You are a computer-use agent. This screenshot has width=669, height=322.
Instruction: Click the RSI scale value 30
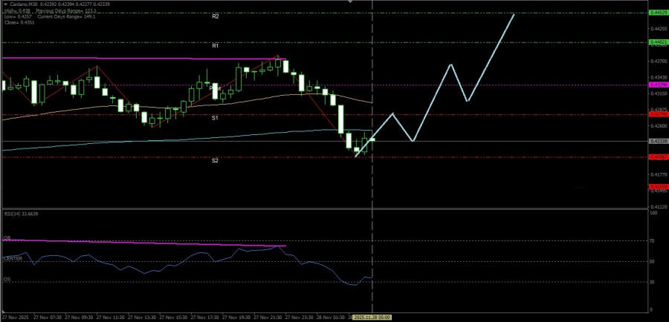[x=653, y=282]
